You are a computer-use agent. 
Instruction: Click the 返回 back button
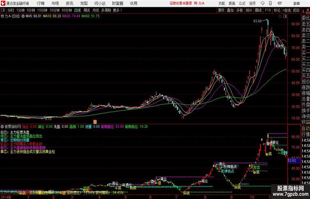tap(296, 10)
